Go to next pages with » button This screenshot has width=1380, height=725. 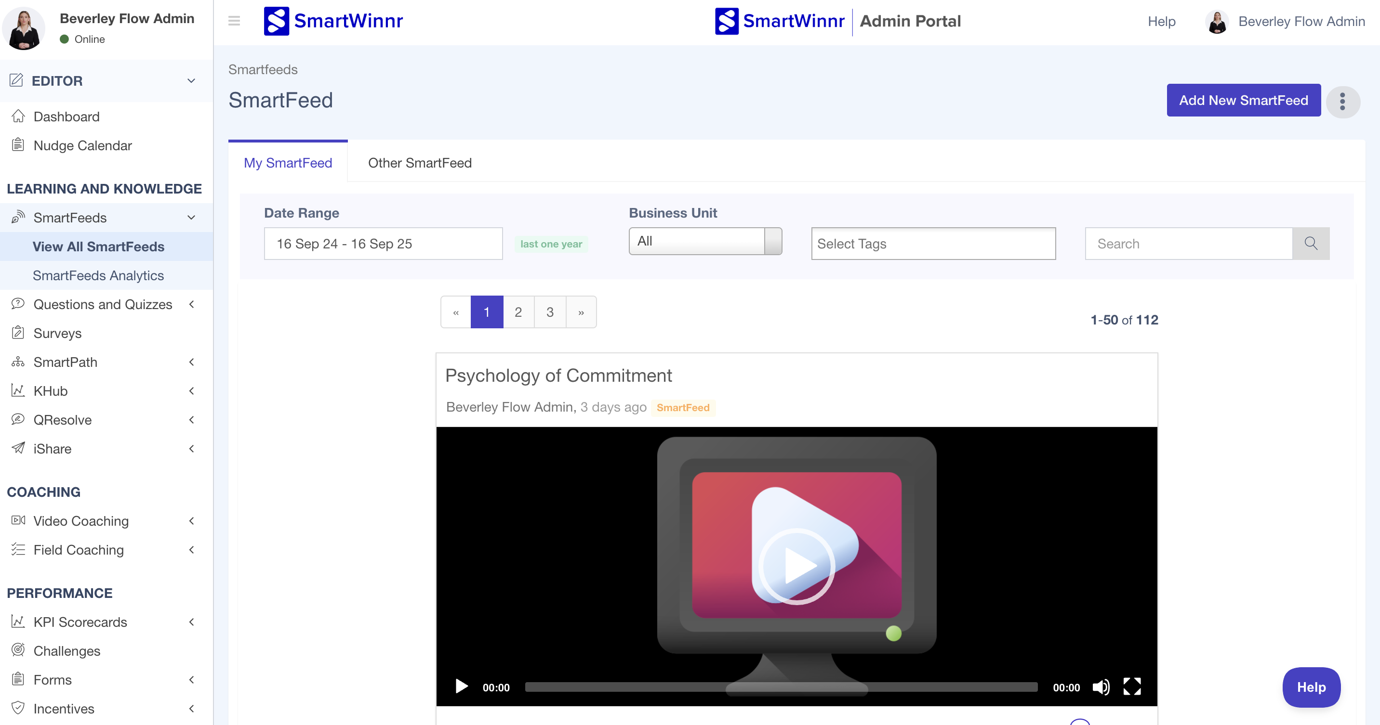(581, 312)
